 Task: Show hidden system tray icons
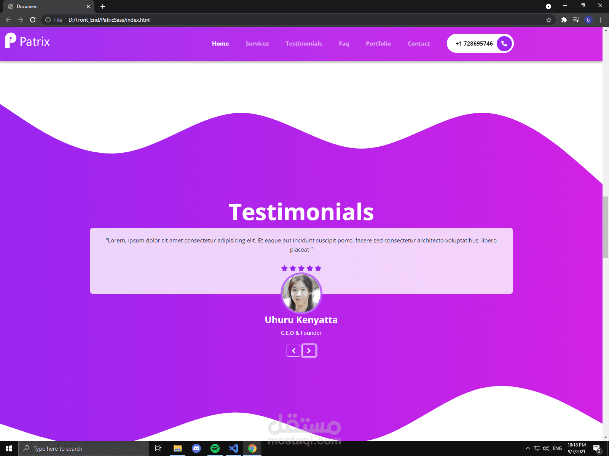[x=528, y=448]
